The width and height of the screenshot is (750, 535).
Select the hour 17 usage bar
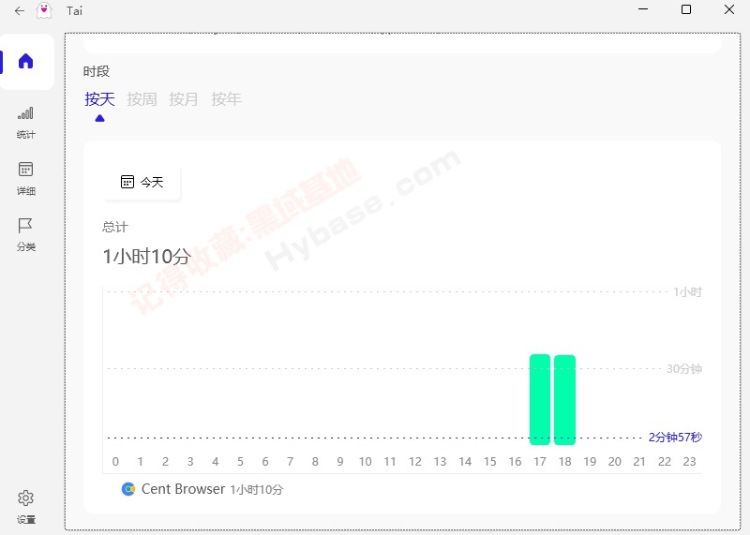click(540, 400)
